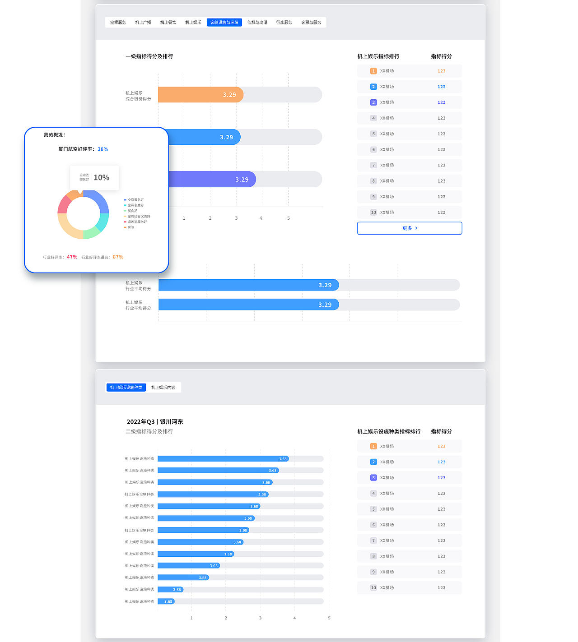Screen dimensions: 578x642
Task: Click rank 10 badge in 设施种类指标排行 list
Action: (x=373, y=588)
